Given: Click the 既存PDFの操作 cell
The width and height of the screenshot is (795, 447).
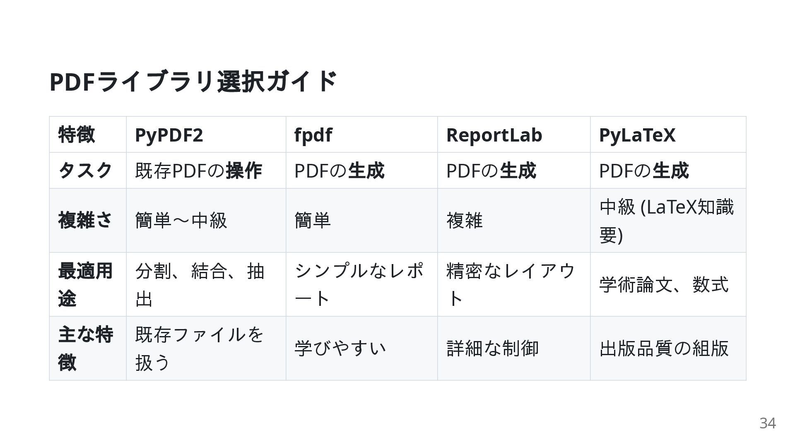Looking at the screenshot, I should pyautogui.click(x=198, y=171).
